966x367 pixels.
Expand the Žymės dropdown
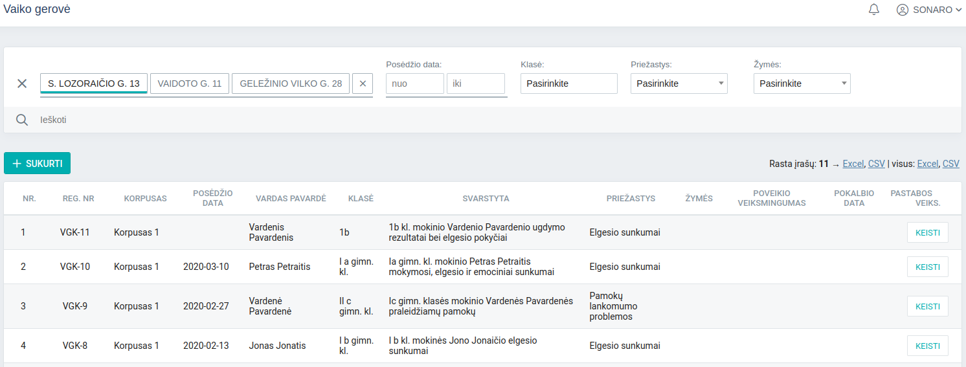click(802, 83)
